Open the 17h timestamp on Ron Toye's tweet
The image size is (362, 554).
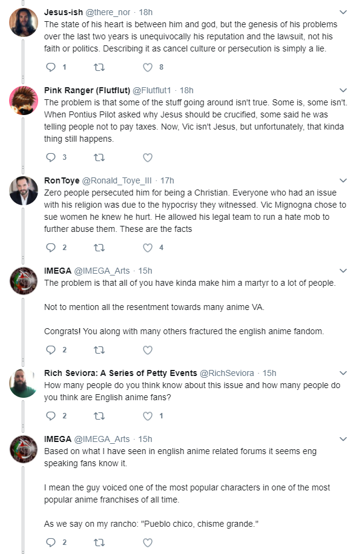(x=167, y=180)
